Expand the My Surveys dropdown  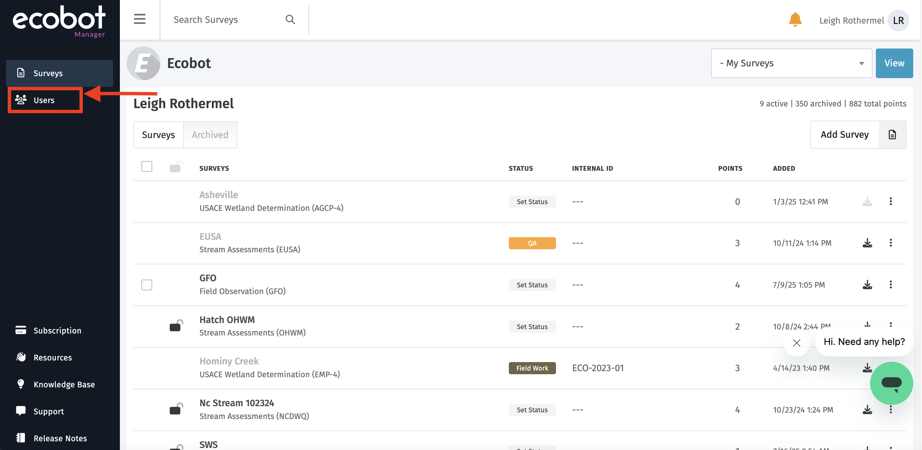tap(791, 63)
